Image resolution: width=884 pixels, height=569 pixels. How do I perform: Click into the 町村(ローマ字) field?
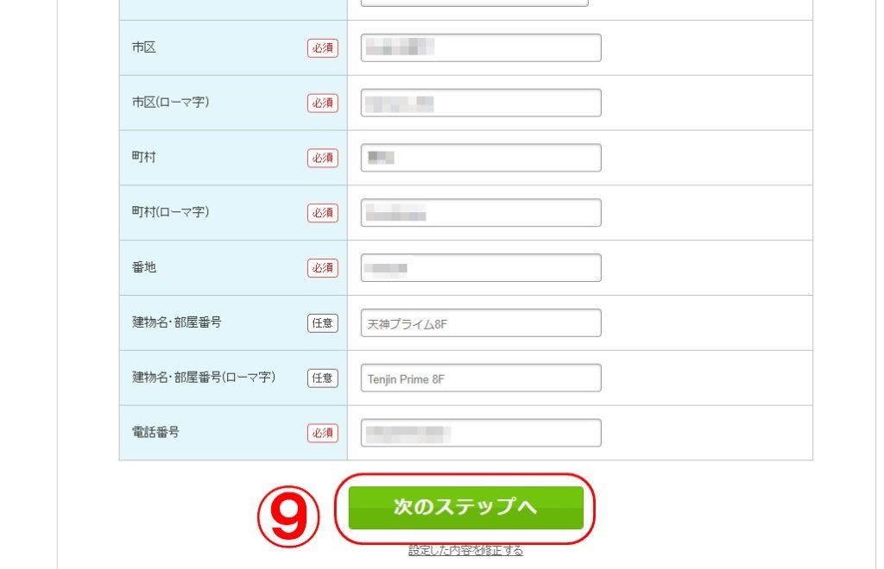click(x=481, y=213)
